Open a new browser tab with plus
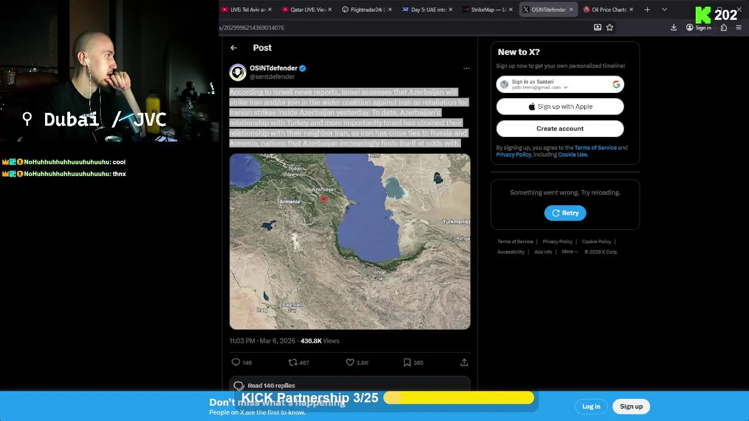The width and height of the screenshot is (749, 421). (x=647, y=9)
